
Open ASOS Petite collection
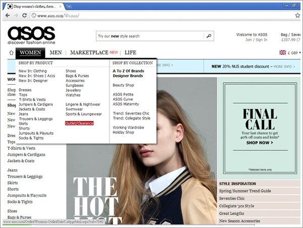tap(123, 94)
